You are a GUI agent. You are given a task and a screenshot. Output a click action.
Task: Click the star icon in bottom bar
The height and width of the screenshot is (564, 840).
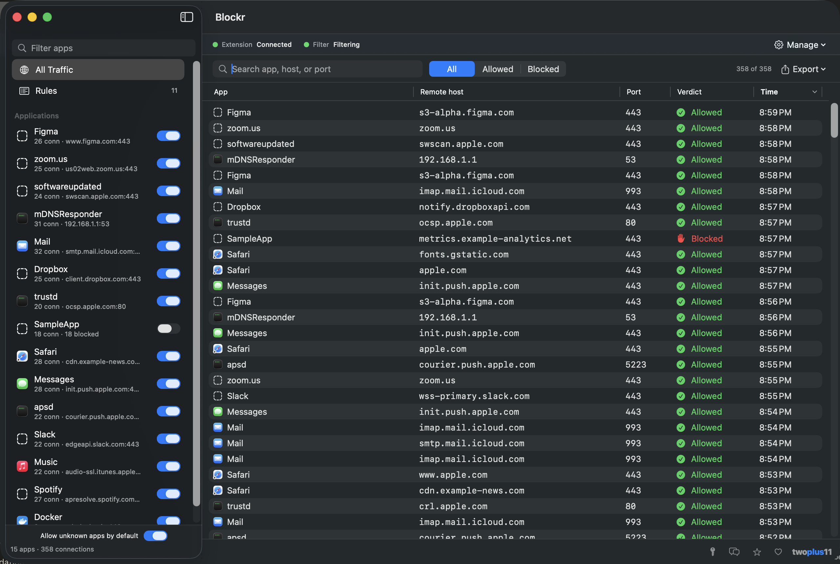coord(757,552)
